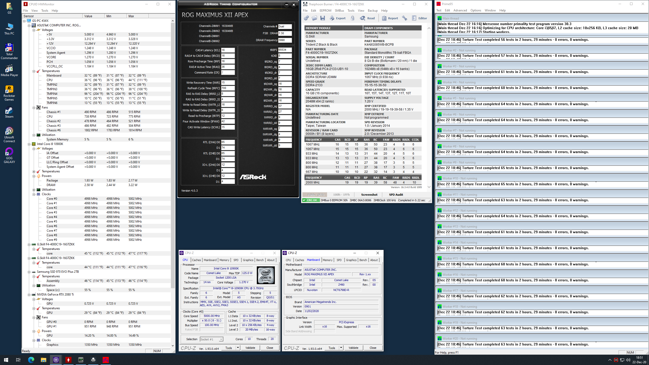Image resolution: width=649 pixels, height=365 pixels.
Task: Click the Tools button in right CPU-Z
Action: pos(332,348)
